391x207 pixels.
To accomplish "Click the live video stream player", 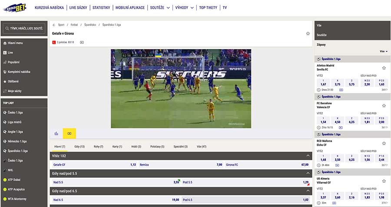I will 181,88.
